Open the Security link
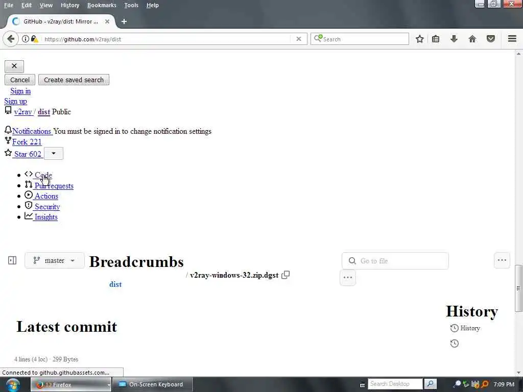 coord(47,207)
